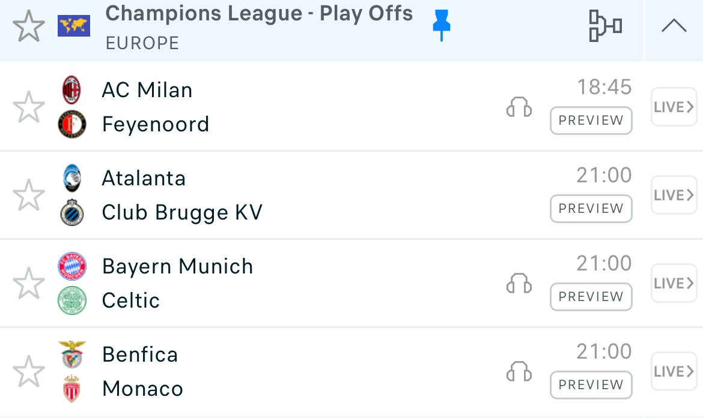Open LIVE arrow for Benfica vs Monaco
703x418 pixels.
tap(674, 372)
